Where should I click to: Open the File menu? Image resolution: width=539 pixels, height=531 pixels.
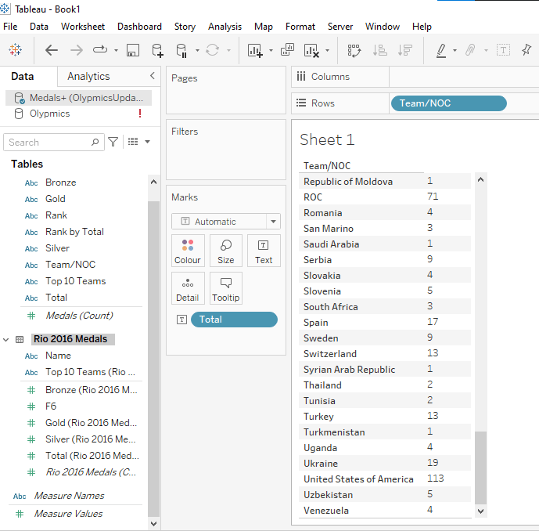pos(10,27)
